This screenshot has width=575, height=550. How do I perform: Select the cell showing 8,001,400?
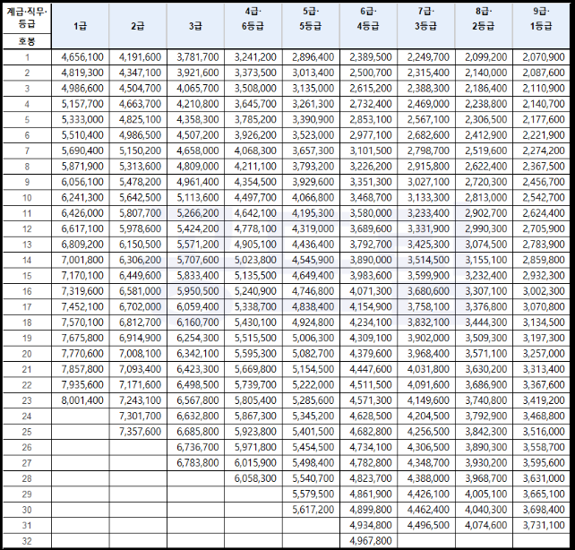point(81,401)
